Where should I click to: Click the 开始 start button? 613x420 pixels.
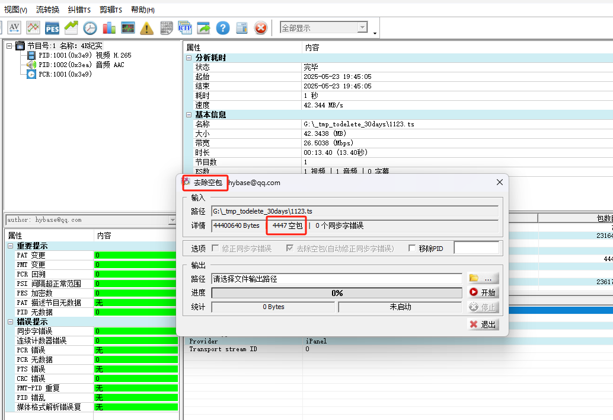483,292
